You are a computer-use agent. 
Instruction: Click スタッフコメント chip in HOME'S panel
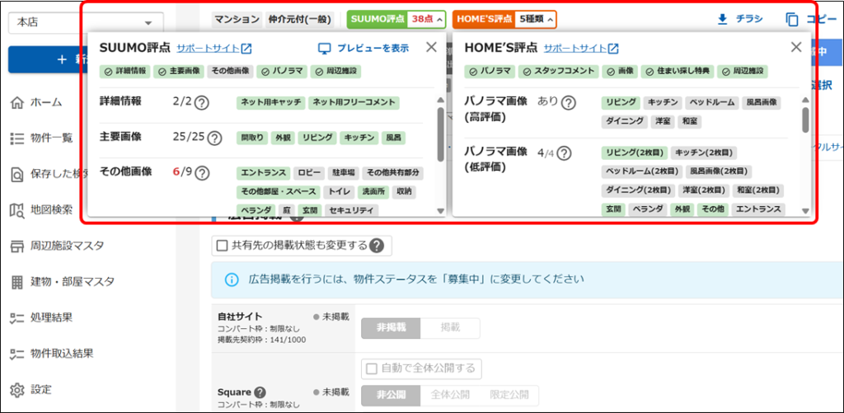click(x=558, y=71)
